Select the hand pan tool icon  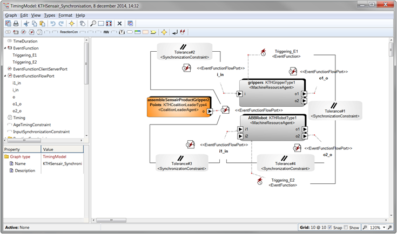tap(82, 24)
